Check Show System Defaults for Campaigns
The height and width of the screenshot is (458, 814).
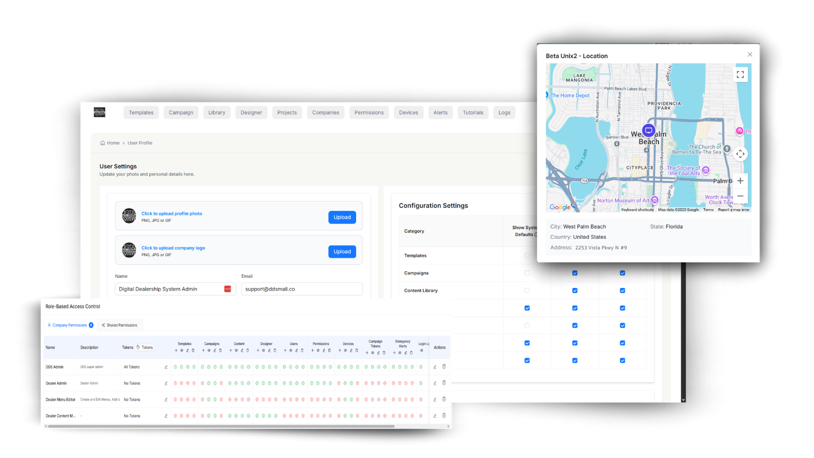coord(527,273)
